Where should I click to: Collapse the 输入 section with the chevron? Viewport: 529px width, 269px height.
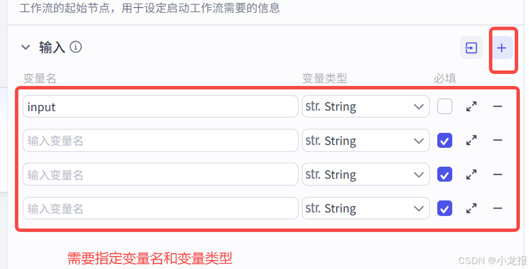tap(26, 47)
